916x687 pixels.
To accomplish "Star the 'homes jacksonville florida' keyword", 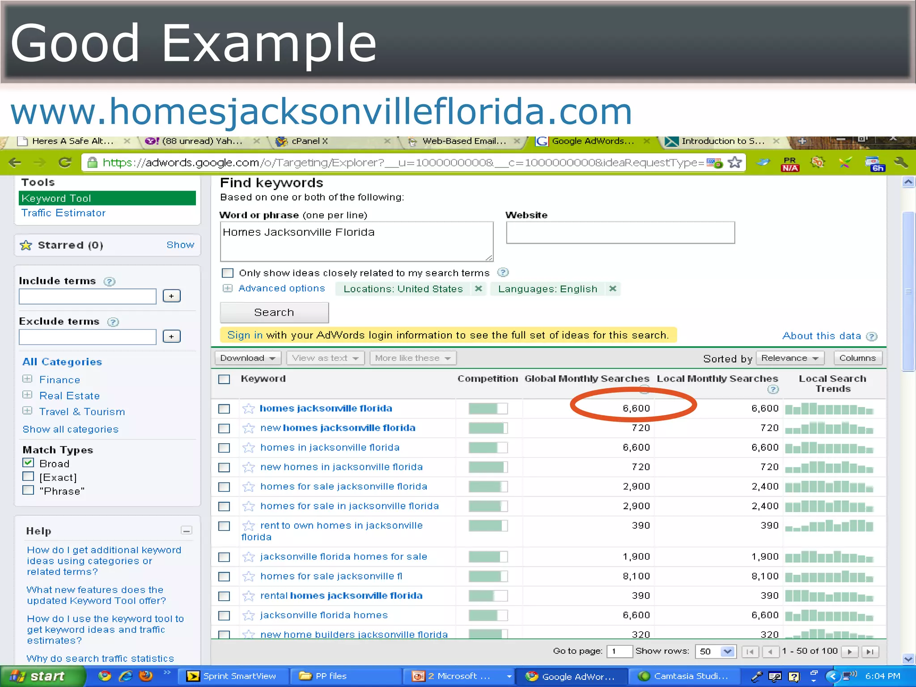I will point(248,408).
